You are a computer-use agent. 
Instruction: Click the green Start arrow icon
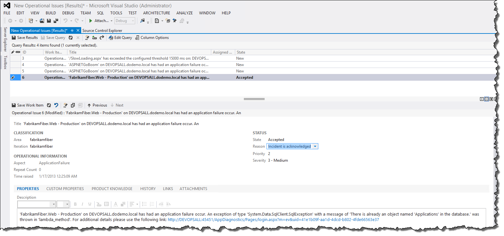coord(91,21)
